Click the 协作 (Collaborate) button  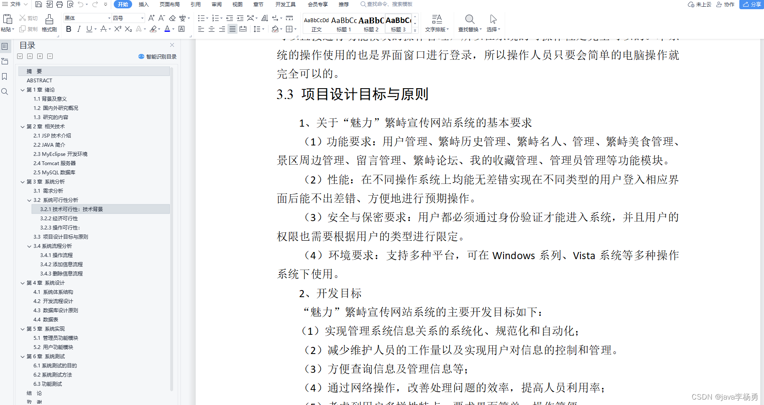(725, 4)
